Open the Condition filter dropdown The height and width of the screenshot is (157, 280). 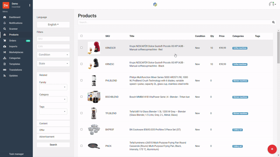point(53,55)
